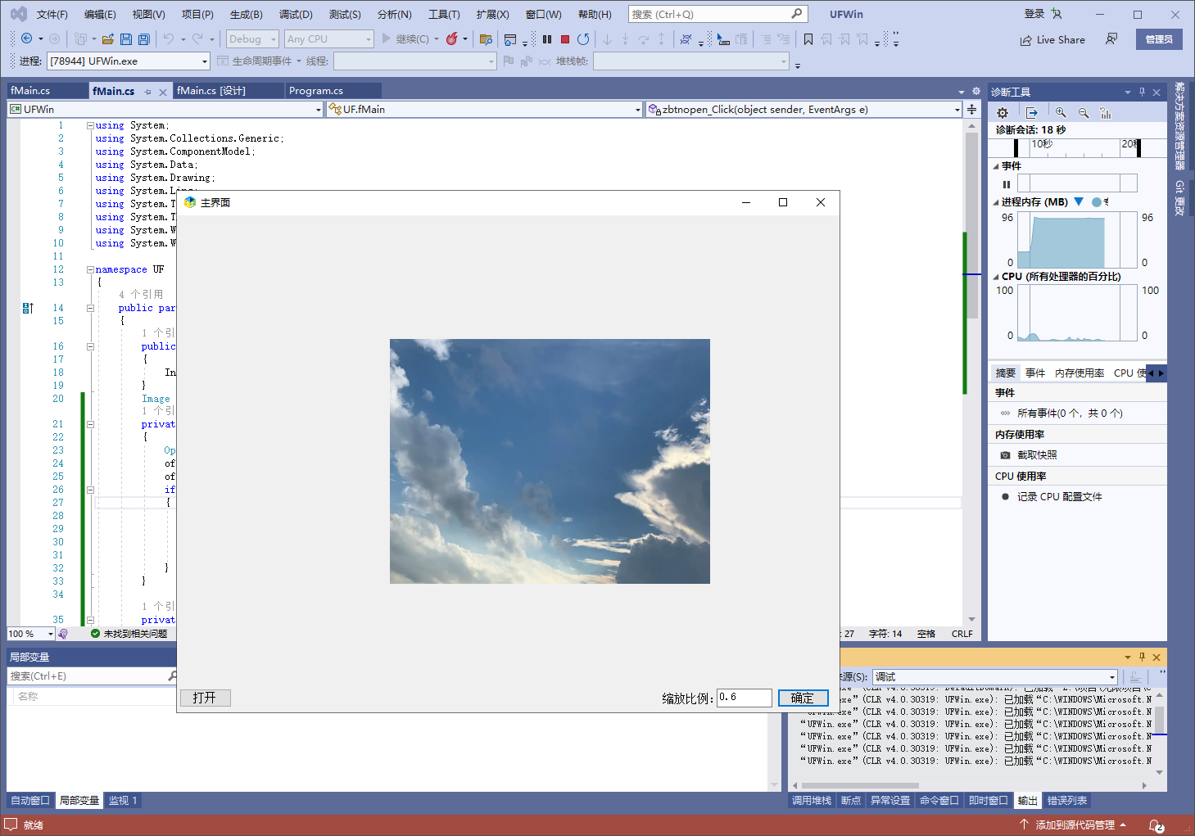Screen dimensions: 1195x836
Task: Open 解决方案资源管理器 side tab
Action: coord(1179,125)
